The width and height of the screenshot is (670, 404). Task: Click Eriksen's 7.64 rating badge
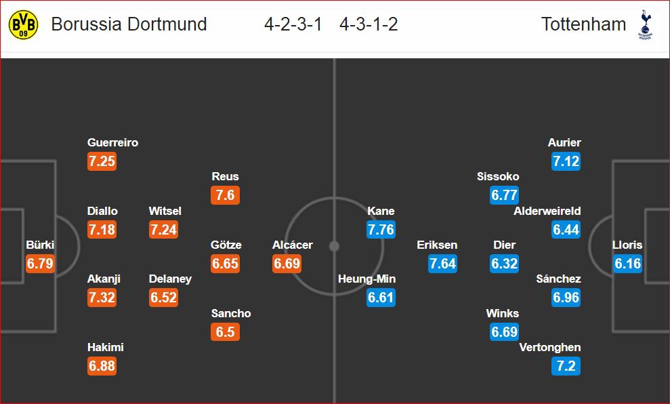tap(442, 264)
